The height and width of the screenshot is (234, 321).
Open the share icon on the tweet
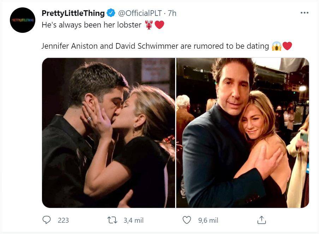pos(262,220)
